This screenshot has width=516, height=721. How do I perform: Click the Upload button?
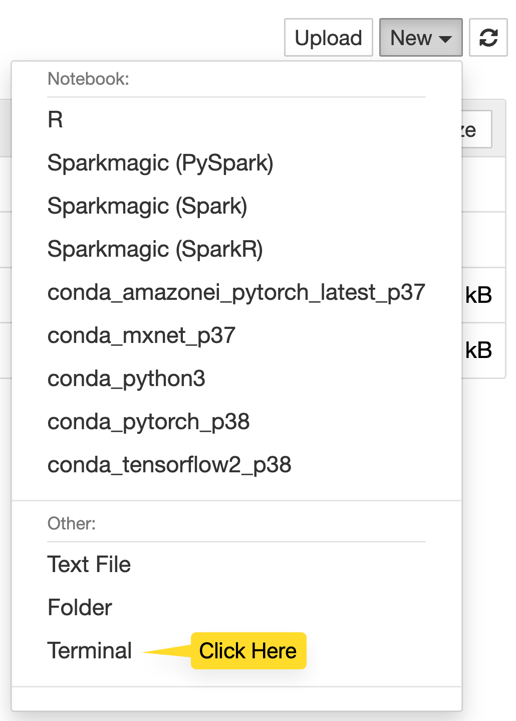[x=328, y=37]
